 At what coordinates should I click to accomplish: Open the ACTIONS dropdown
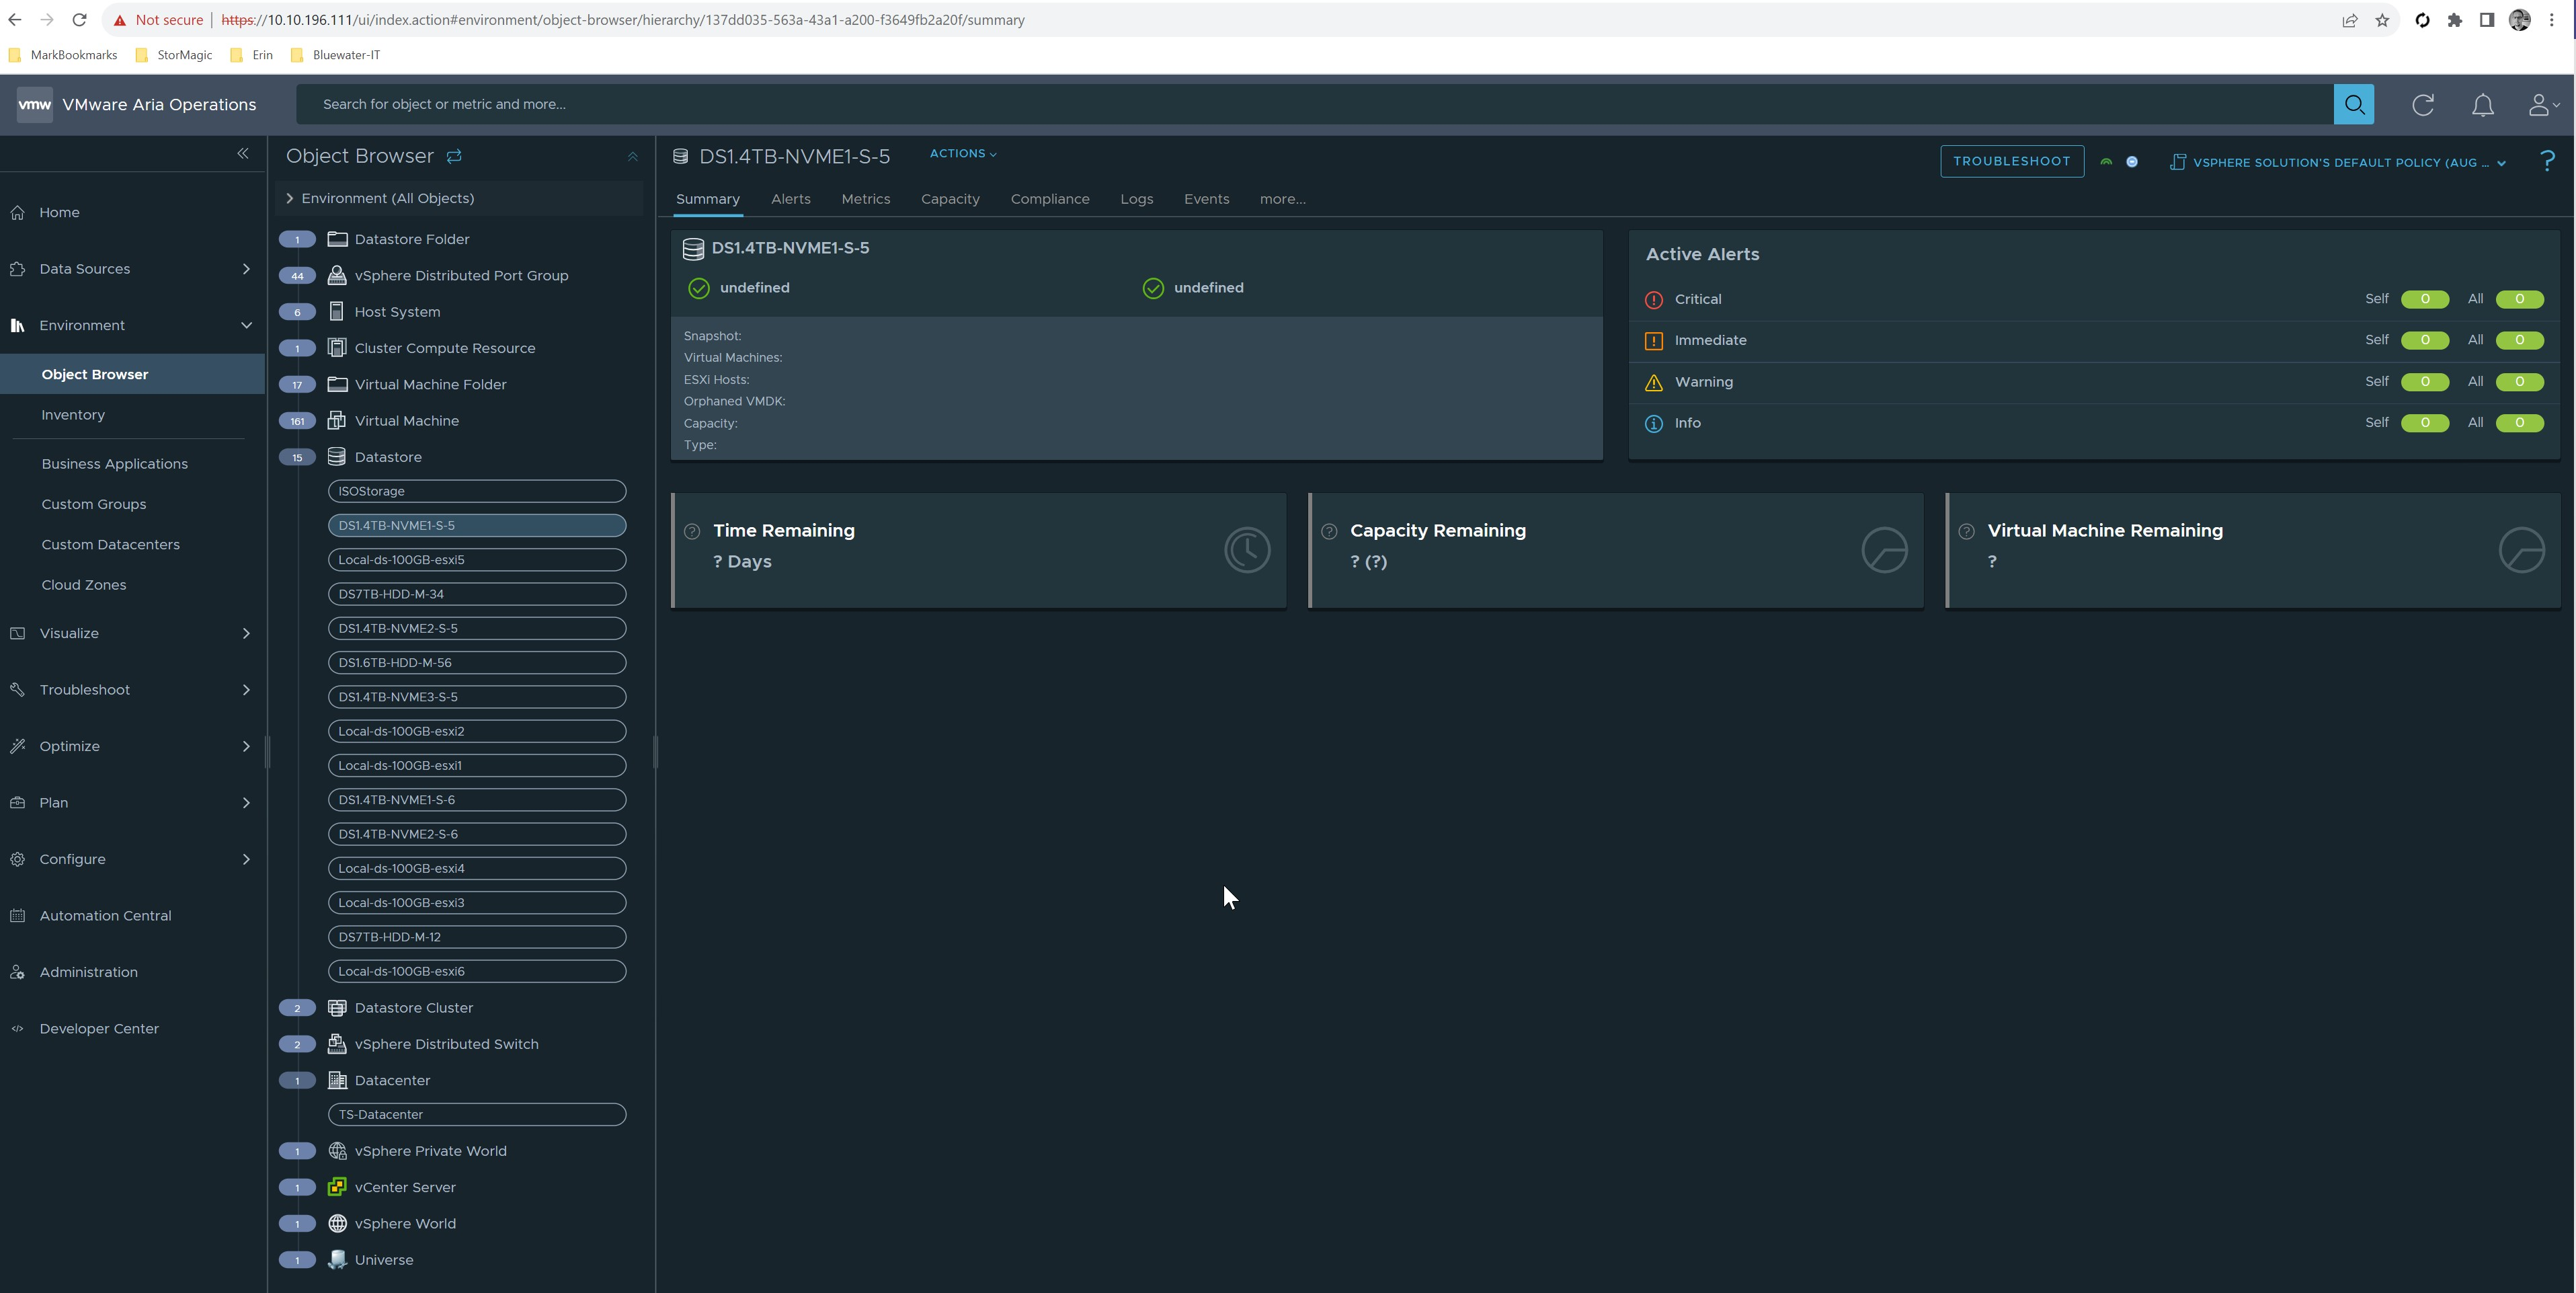point(963,154)
